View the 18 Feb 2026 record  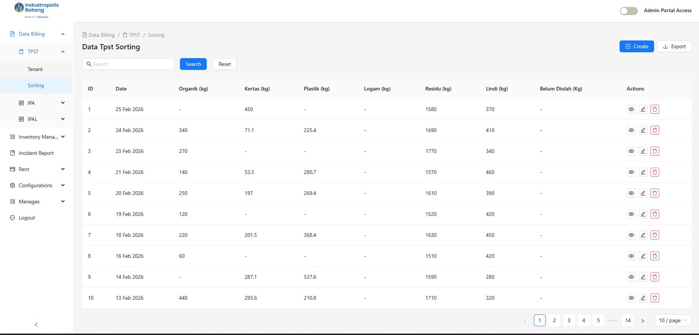(631, 235)
